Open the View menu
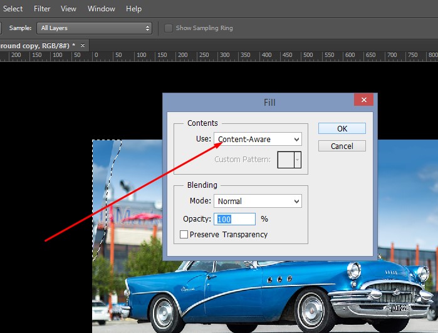The width and height of the screenshot is (438, 333). tap(68, 9)
